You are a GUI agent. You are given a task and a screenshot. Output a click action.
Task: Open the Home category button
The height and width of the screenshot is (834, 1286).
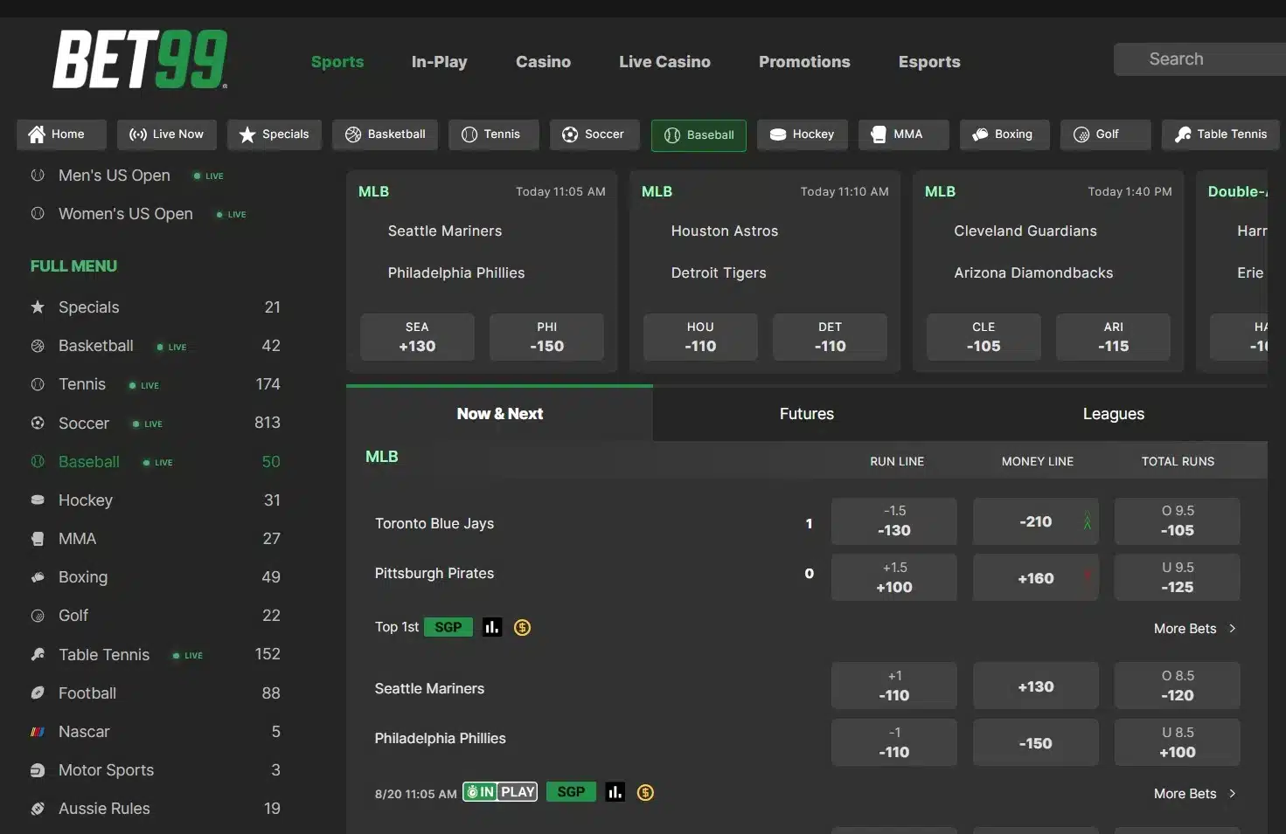click(x=61, y=134)
